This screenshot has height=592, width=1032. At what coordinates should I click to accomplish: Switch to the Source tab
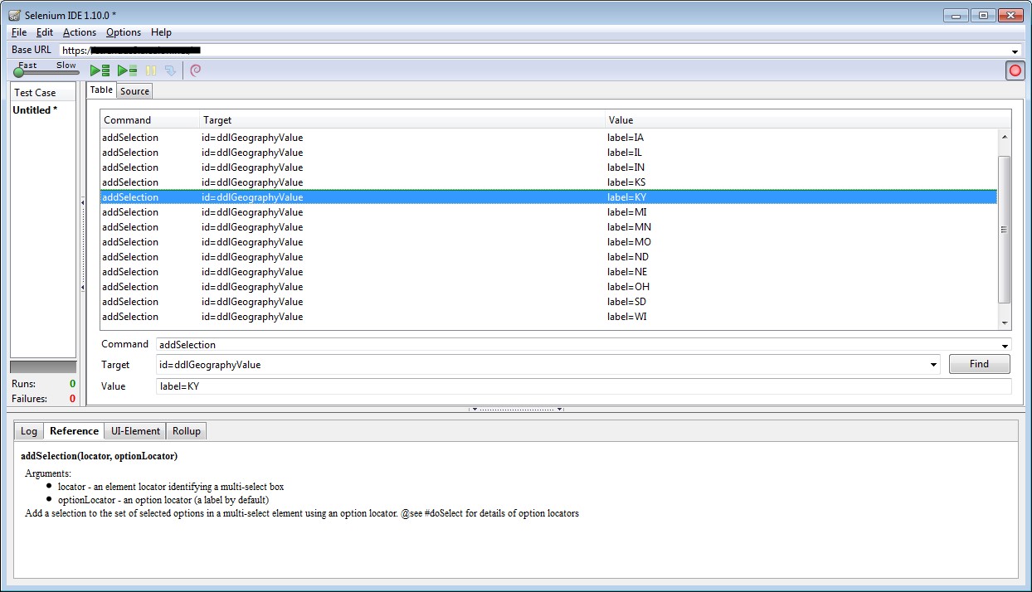click(134, 91)
